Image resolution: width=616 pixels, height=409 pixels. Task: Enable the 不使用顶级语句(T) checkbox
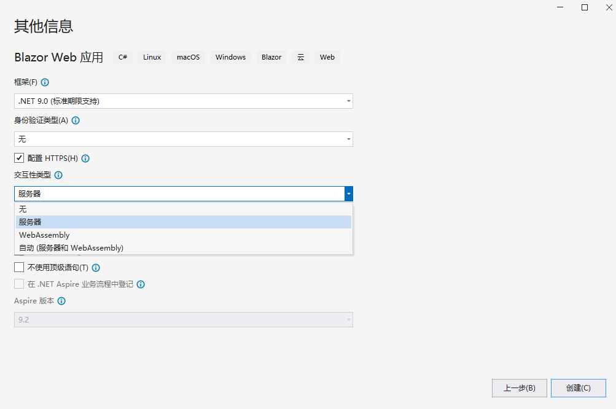19,267
